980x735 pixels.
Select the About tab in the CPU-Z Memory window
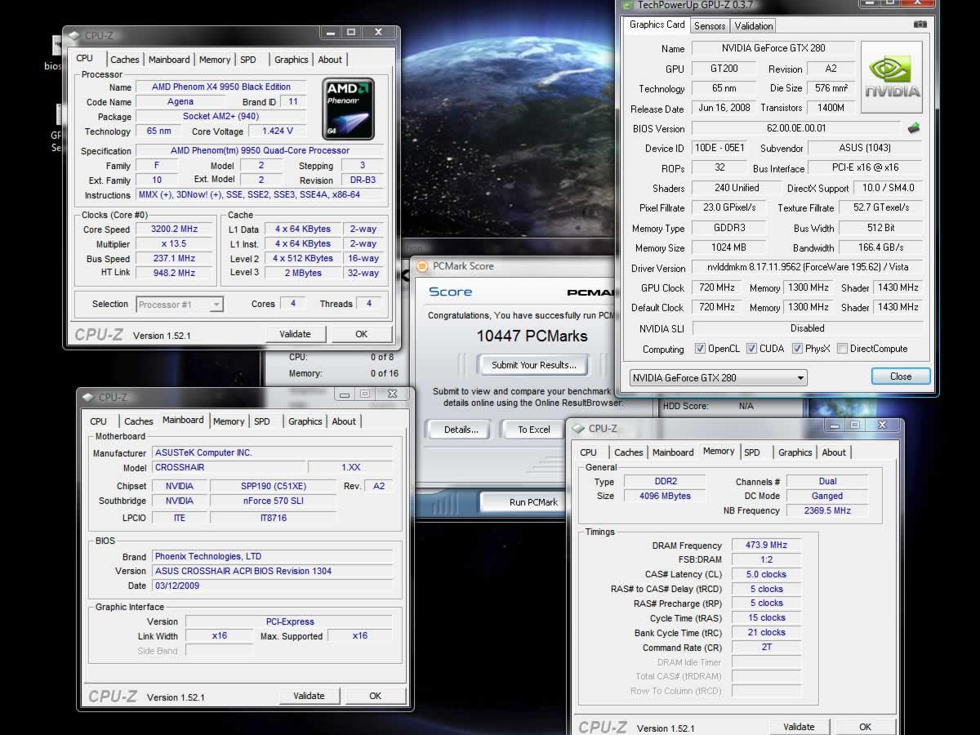834,452
